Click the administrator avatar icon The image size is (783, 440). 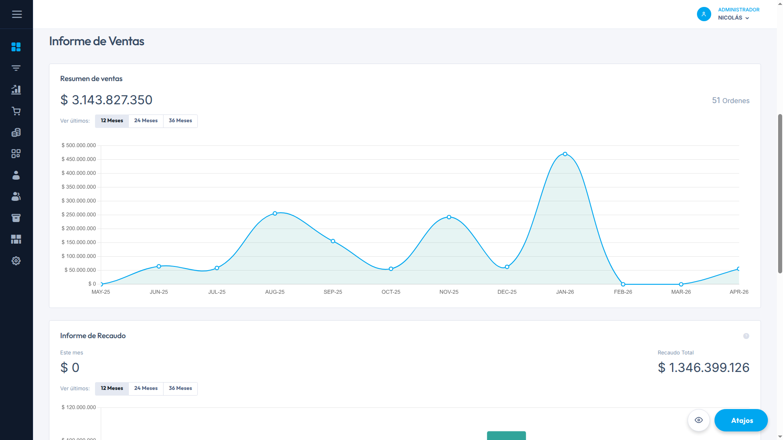pyautogui.click(x=704, y=14)
